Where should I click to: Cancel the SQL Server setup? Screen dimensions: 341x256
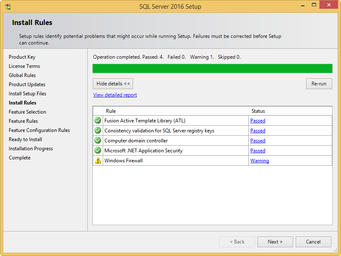click(314, 242)
